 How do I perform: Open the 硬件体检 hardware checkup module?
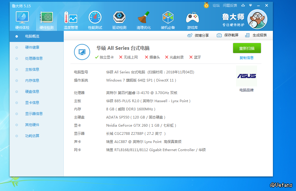tap(22, 20)
